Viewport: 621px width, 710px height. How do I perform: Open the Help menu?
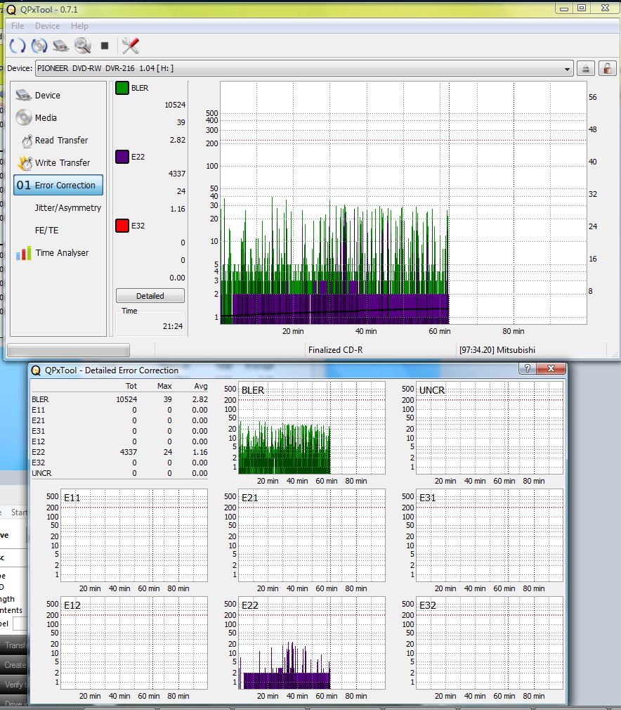pos(79,26)
